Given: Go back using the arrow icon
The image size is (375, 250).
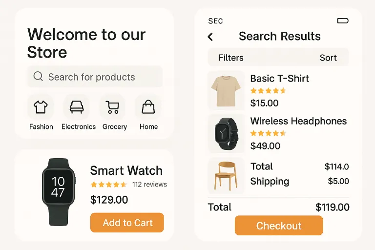Looking at the screenshot, I should pos(210,37).
